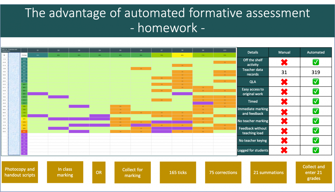Viewport: 335px width, 192px height.
Task: Click the red cross for Logged for students
Action: coord(284,150)
